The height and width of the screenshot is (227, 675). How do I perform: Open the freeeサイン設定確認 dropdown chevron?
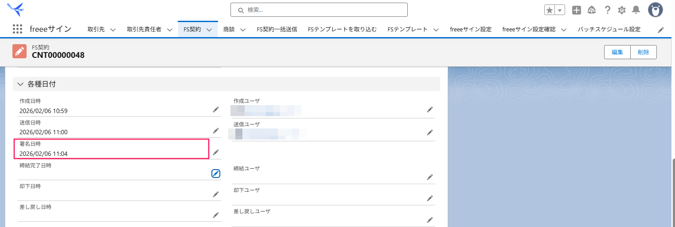(564, 30)
